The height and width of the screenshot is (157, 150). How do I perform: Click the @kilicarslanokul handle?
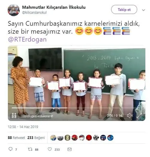(x=34, y=13)
